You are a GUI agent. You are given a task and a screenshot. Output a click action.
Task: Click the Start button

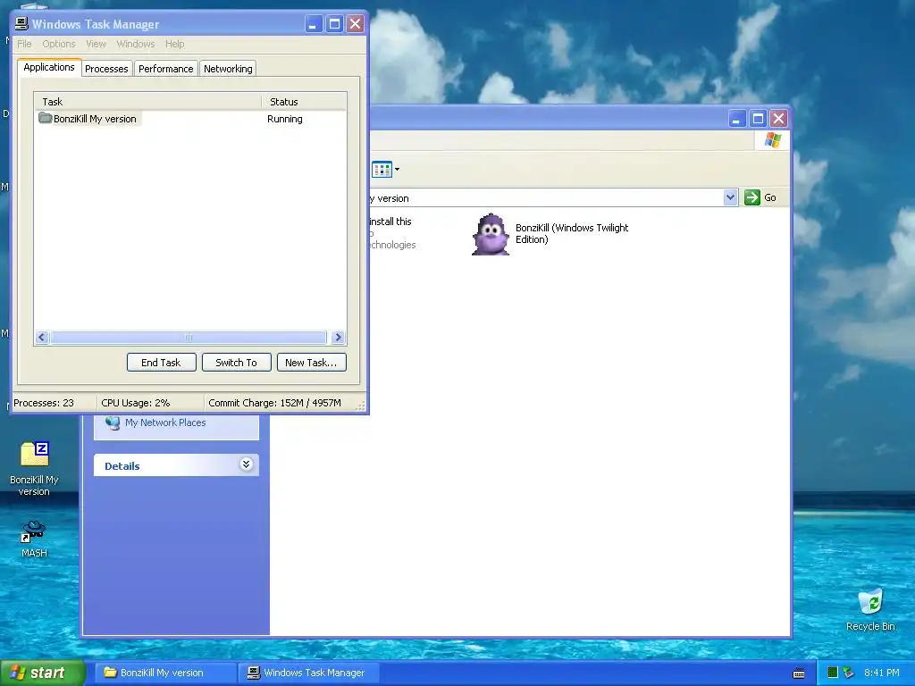tap(42, 673)
